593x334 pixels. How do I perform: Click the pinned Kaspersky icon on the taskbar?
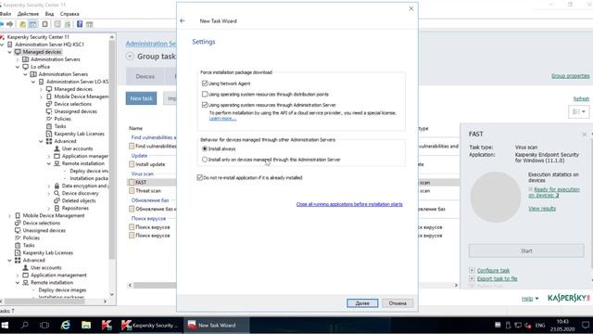107,326
